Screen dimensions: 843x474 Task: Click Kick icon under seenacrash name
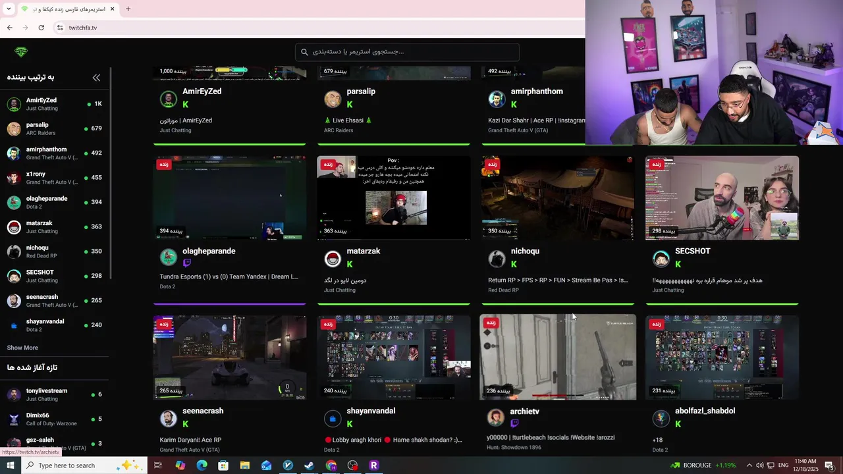click(x=186, y=424)
